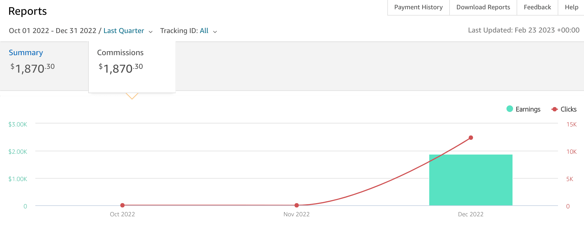Open the Payment History page
584x231 pixels.
[x=418, y=7]
